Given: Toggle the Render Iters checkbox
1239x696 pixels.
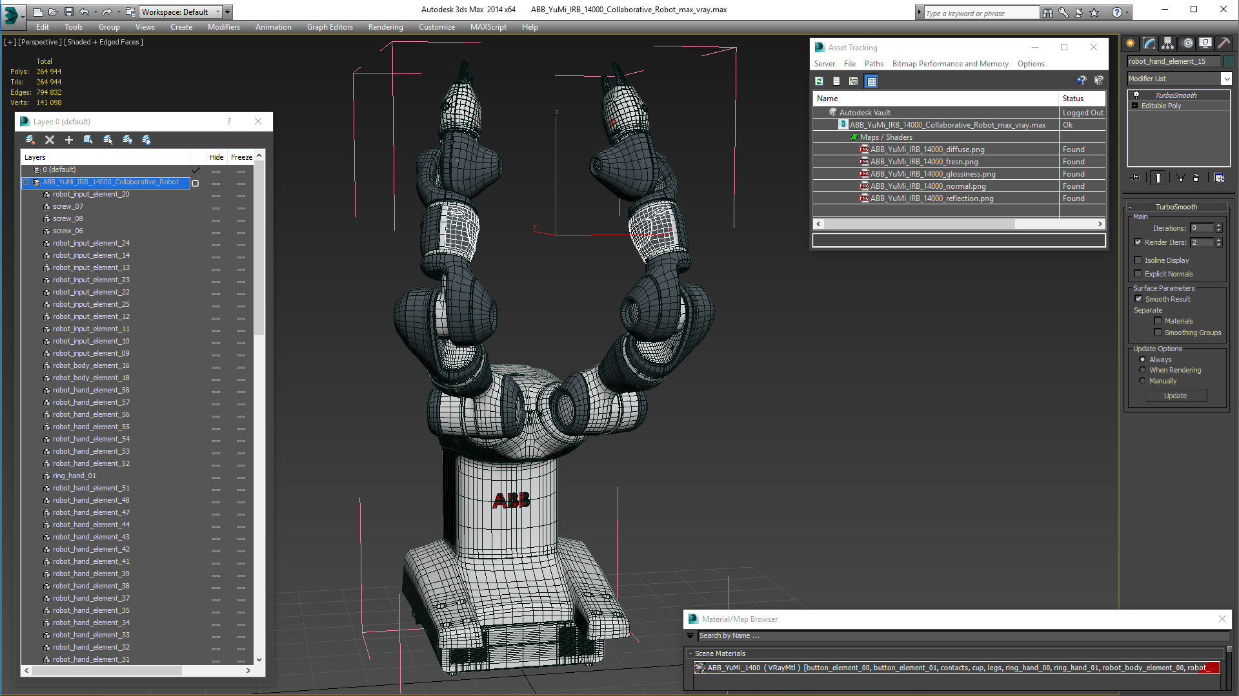Looking at the screenshot, I should tap(1138, 242).
